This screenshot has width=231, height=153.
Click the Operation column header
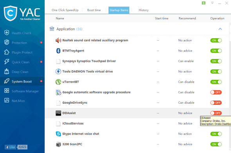[217, 18]
